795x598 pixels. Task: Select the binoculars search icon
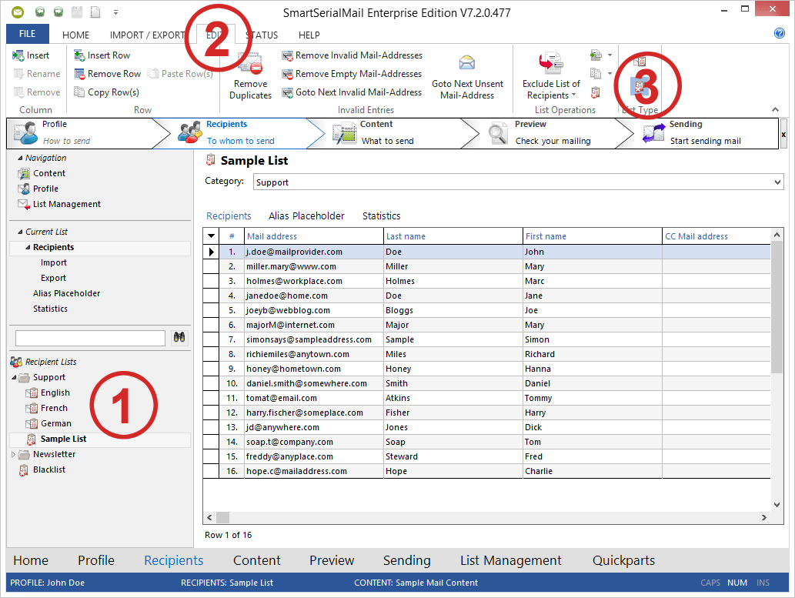[x=179, y=337]
